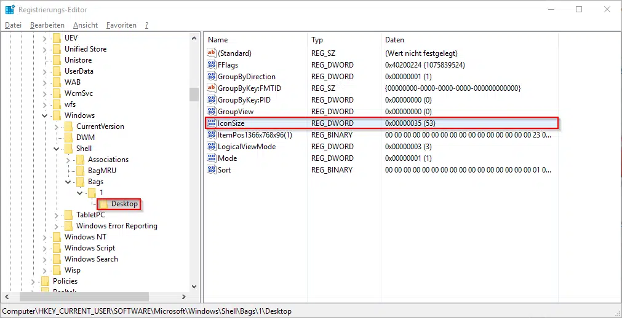
Task: Click the Registry Editor app icon in title bar
Action: [9, 9]
